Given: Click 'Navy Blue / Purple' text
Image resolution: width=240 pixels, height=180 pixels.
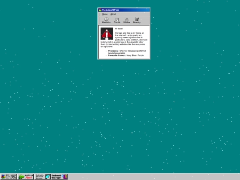Looking at the screenshot, I should (x=135, y=55).
